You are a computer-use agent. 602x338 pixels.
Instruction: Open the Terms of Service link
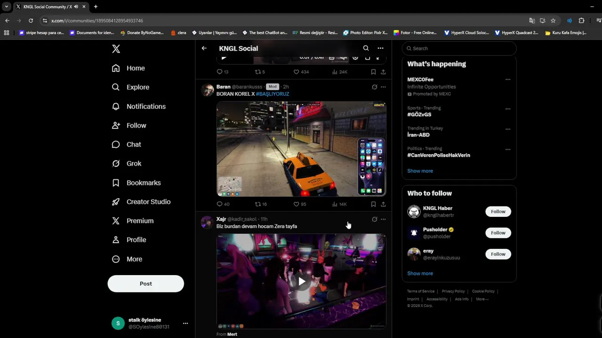click(420, 292)
